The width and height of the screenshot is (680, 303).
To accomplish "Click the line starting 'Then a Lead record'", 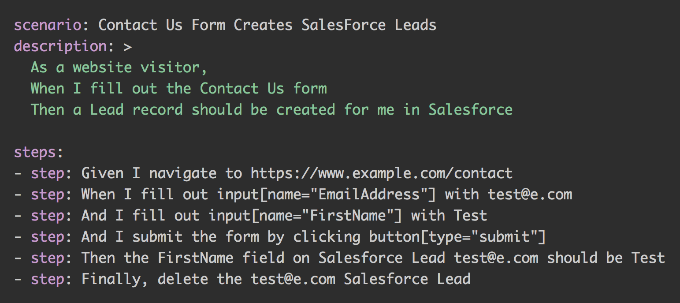I will pyautogui.click(x=272, y=110).
